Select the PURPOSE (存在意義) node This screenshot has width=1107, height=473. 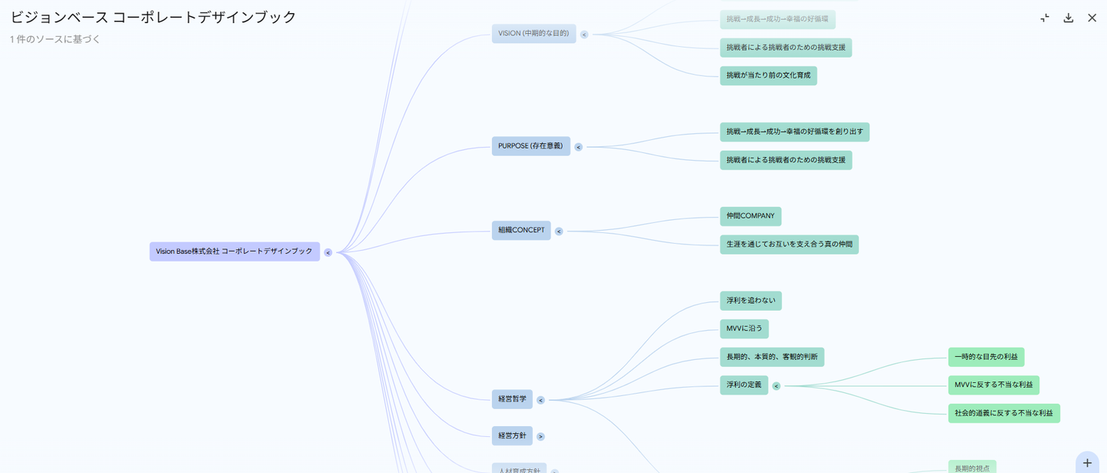[530, 146]
